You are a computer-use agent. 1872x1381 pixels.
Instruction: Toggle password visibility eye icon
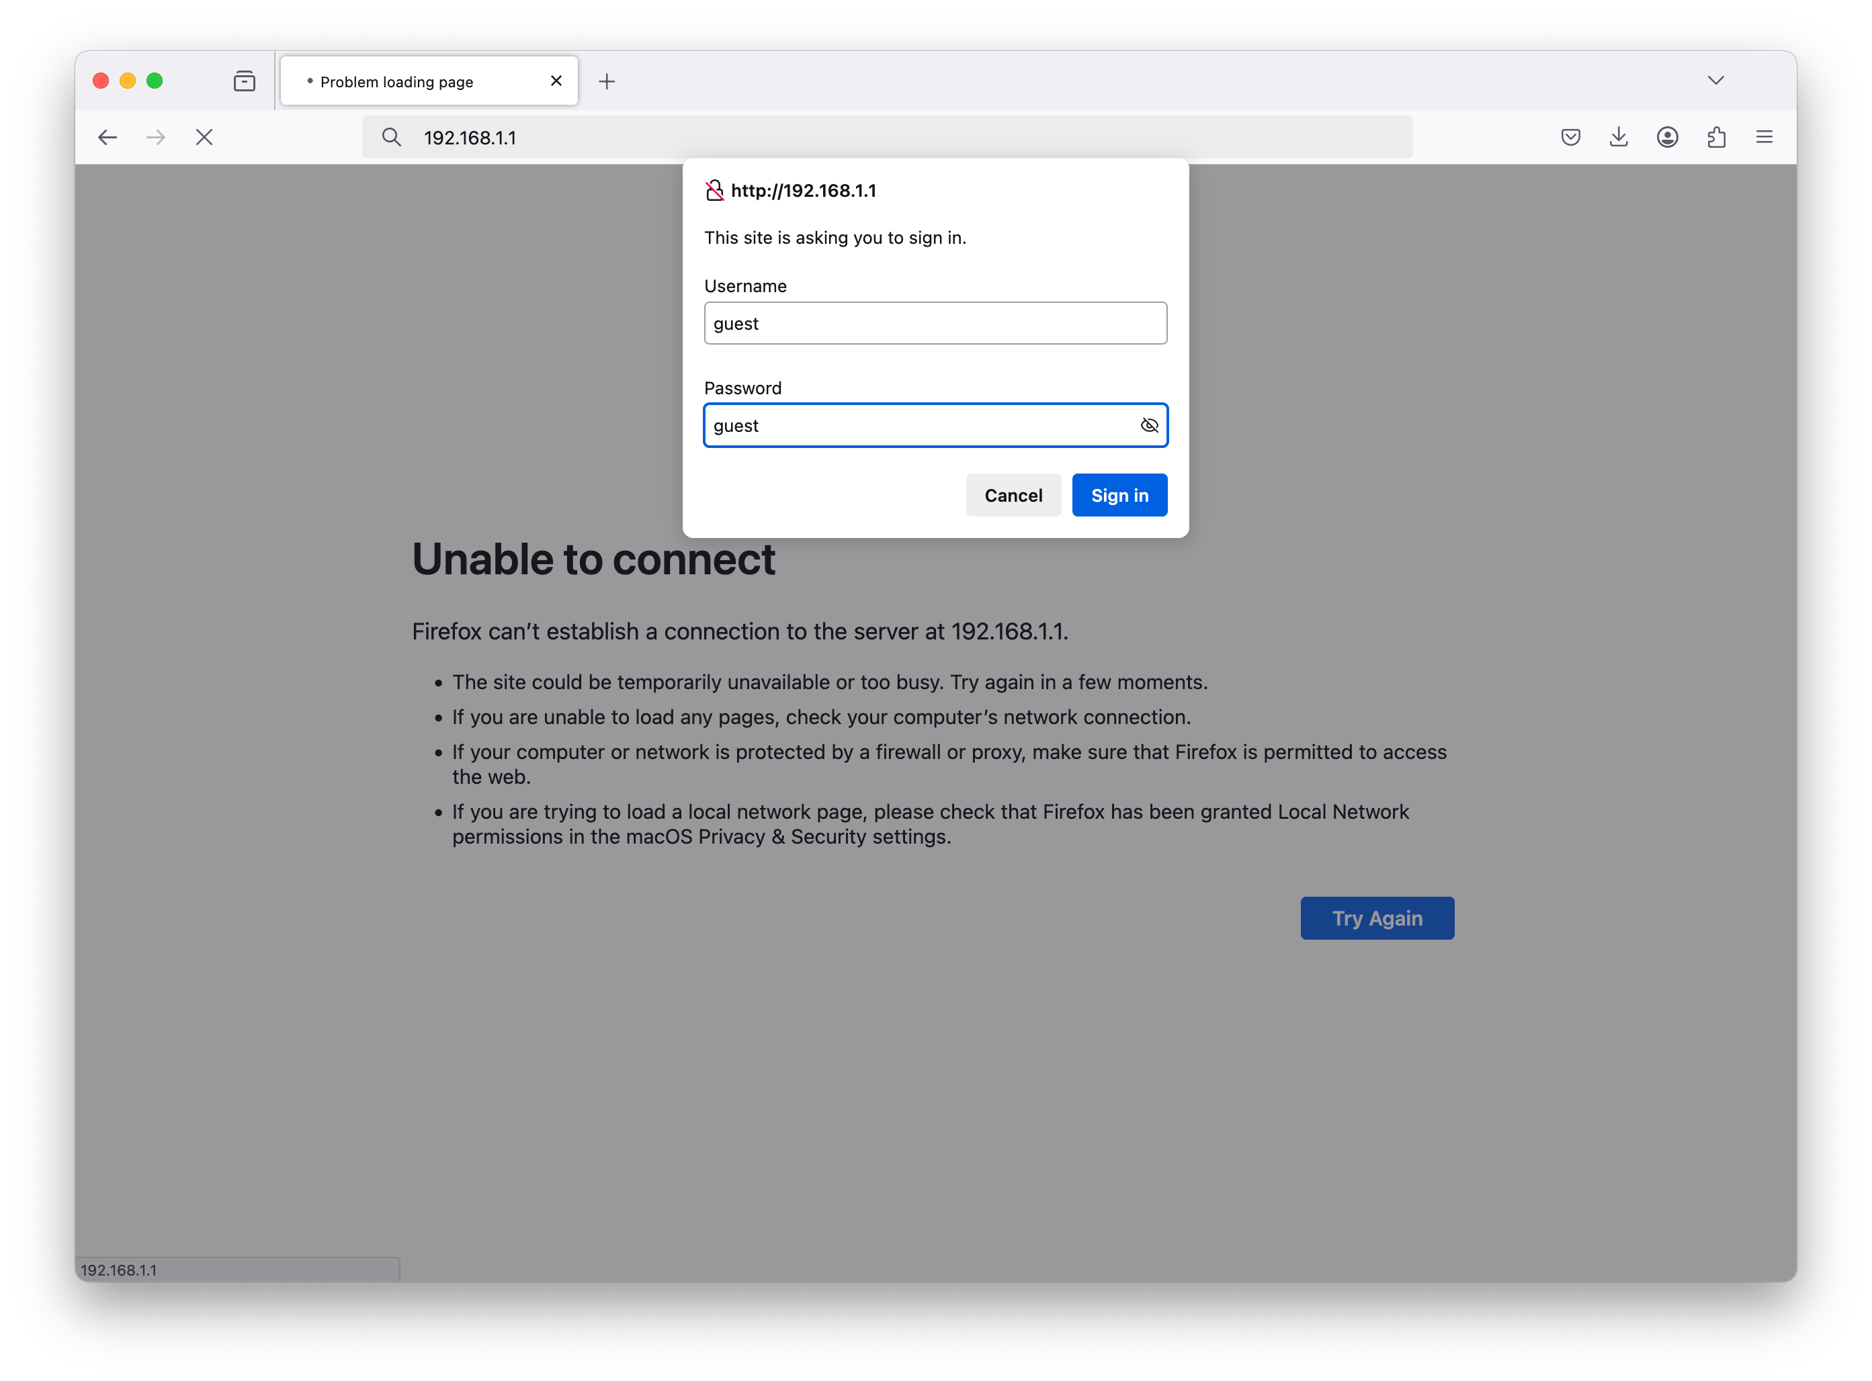pyautogui.click(x=1150, y=425)
